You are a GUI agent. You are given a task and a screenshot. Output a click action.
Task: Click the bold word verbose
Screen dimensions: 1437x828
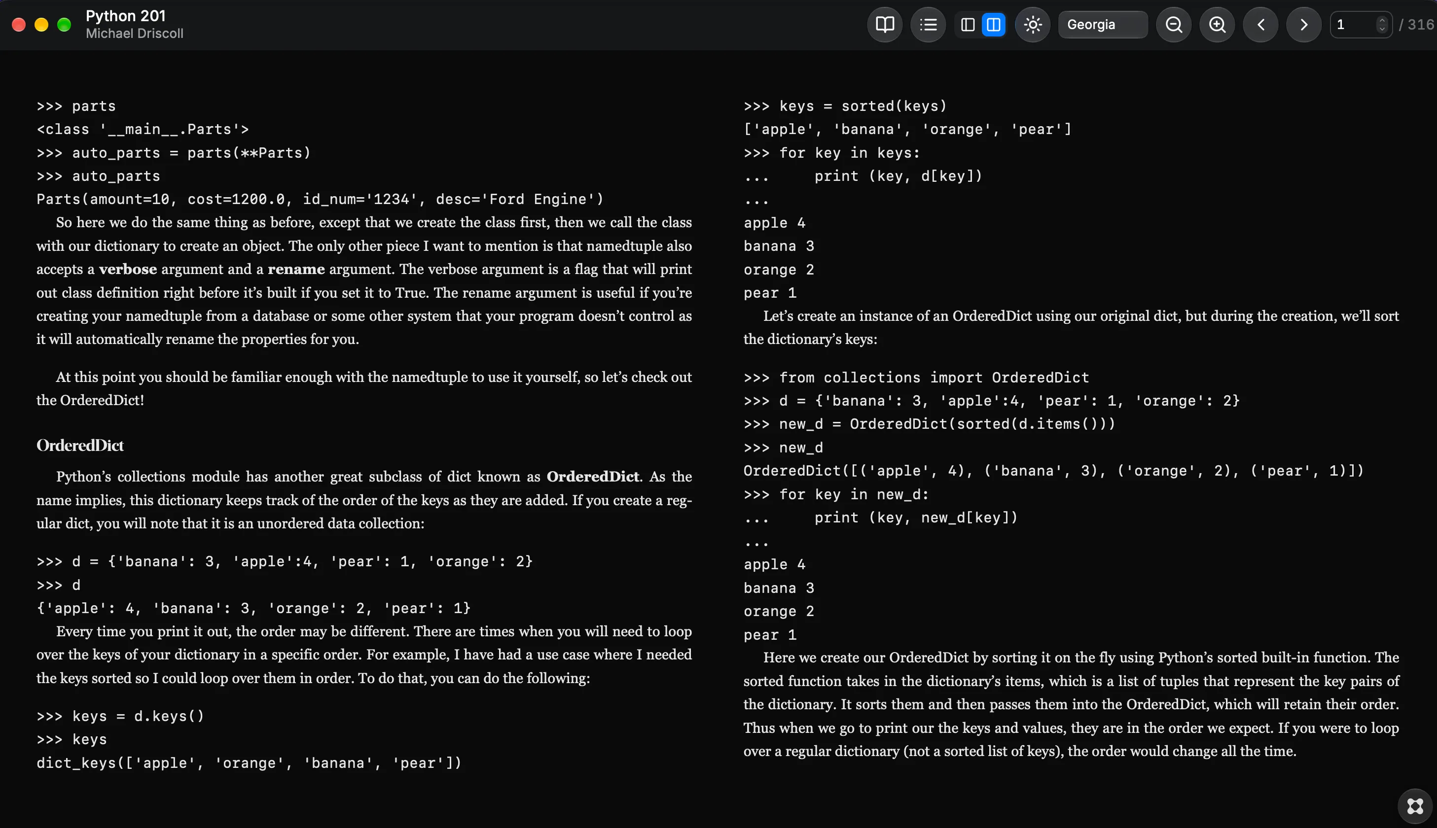point(128,269)
